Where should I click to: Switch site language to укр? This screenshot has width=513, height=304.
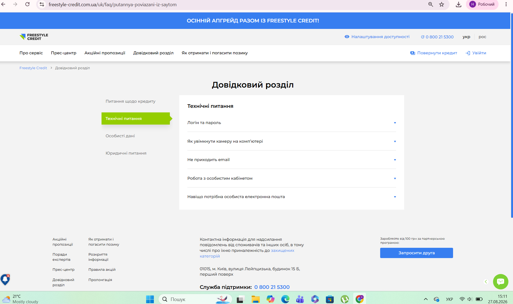tap(466, 37)
